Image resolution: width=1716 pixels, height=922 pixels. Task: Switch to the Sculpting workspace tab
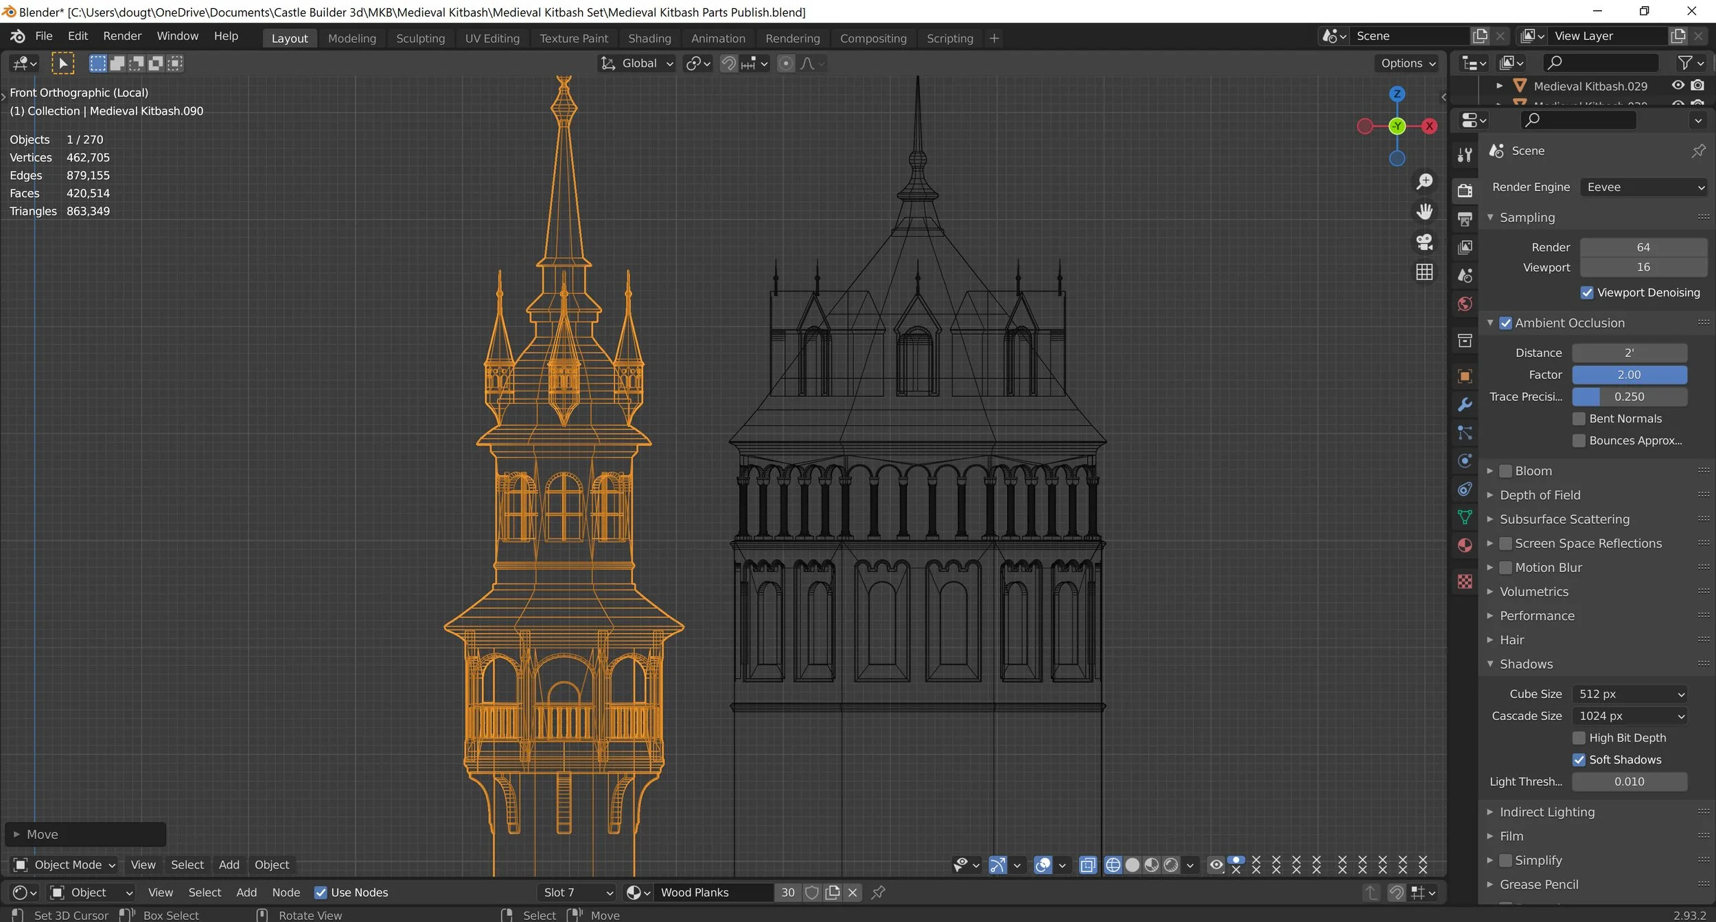(420, 38)
